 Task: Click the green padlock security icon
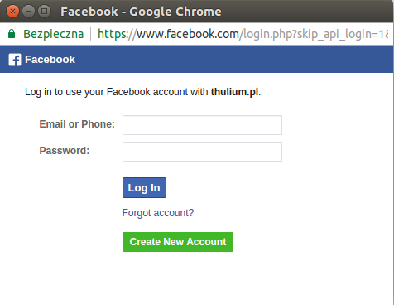pos(12,34)
